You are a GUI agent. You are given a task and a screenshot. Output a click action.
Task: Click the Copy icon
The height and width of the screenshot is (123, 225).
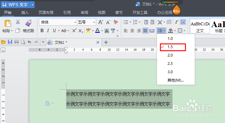18,30
